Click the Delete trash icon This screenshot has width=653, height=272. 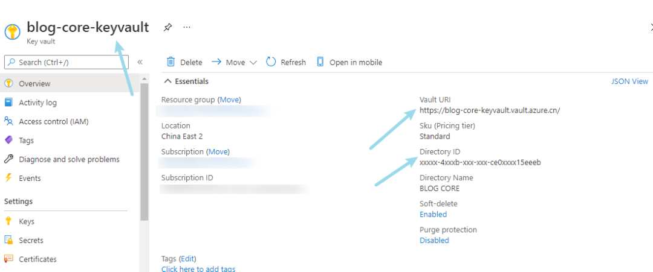171,62
